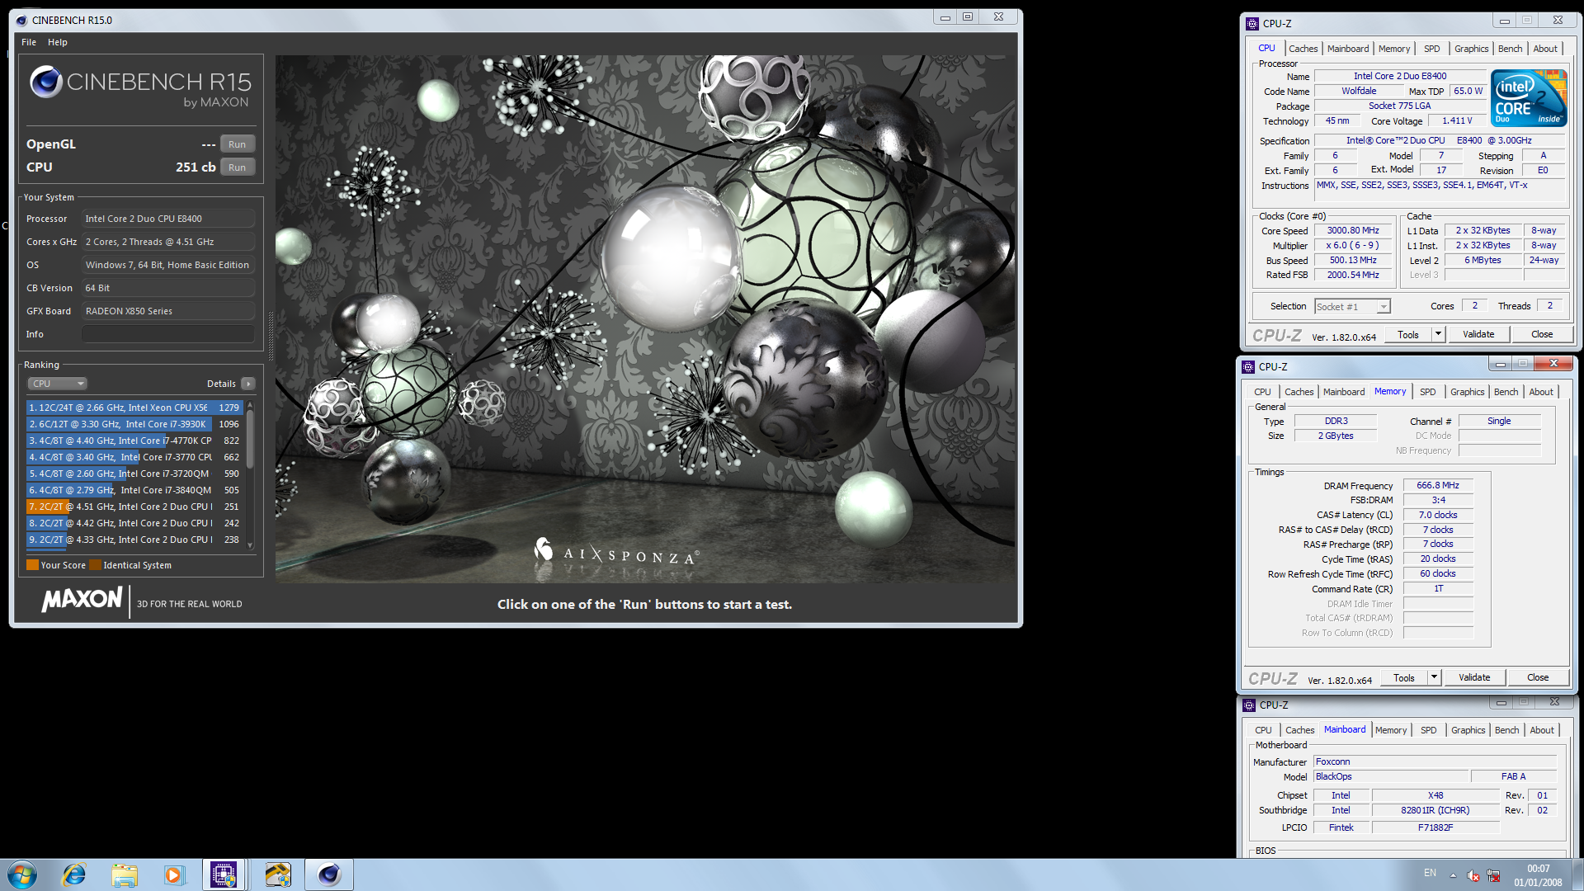This screenshot has width=1584, height=891.
Task: Open the CPU ranking type dropdown
Action: click(x=58, y=384)
